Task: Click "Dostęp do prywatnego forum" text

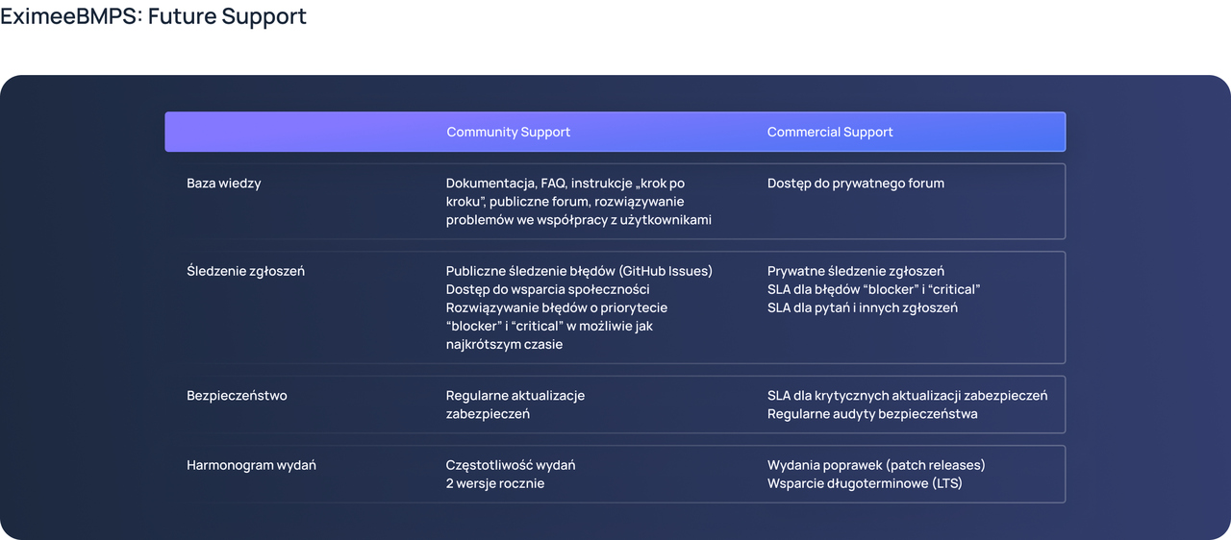Action: click(855, 183)
